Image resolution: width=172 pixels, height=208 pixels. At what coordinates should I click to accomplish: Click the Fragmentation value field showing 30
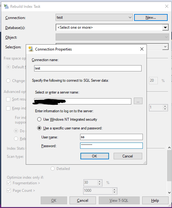click(90, 183)
